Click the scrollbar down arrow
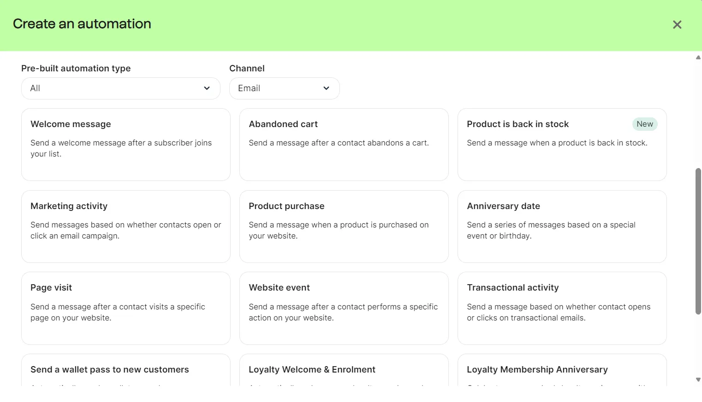Viewport: 702px width, 402px height. tap(698, 380)
